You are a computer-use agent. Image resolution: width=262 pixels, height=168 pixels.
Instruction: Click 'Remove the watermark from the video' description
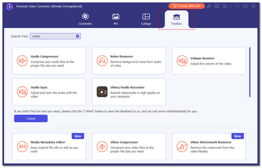(x=212, y=150)
